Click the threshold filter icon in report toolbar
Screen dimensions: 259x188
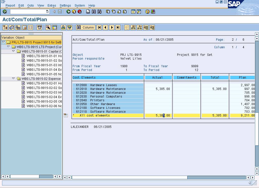[x=39, y=27]
